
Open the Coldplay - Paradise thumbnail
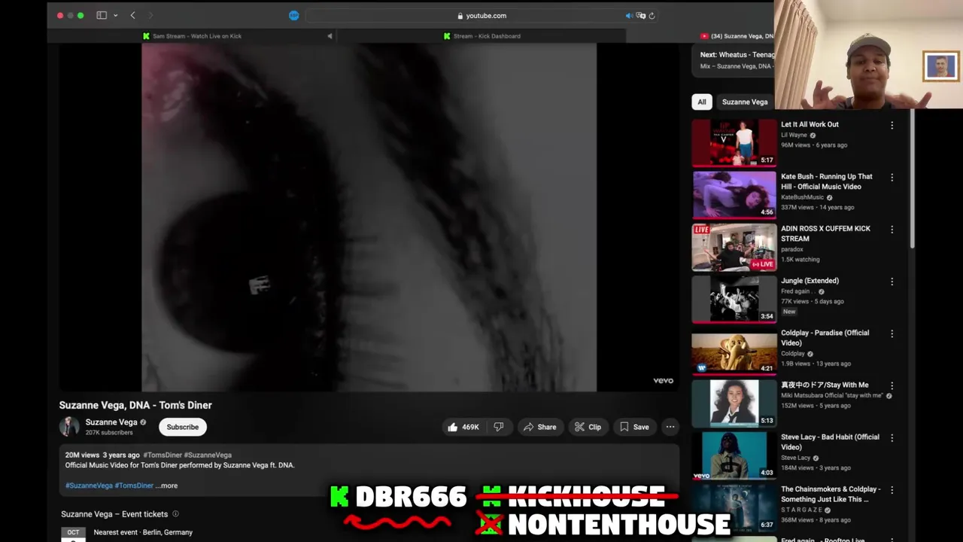734,351
